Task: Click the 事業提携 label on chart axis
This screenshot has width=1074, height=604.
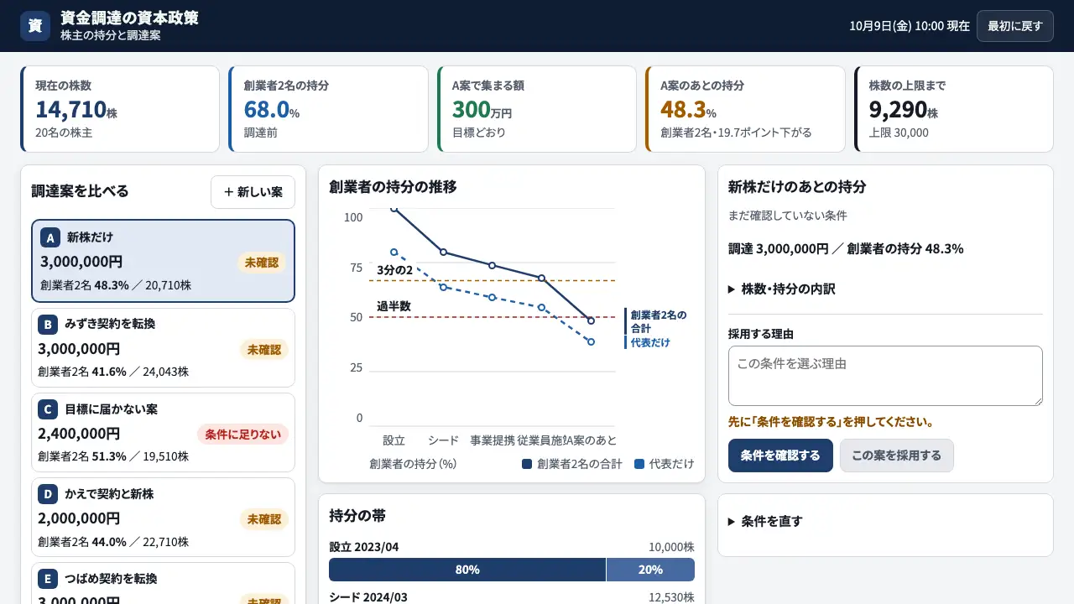Action: click(x=493, y=440)
